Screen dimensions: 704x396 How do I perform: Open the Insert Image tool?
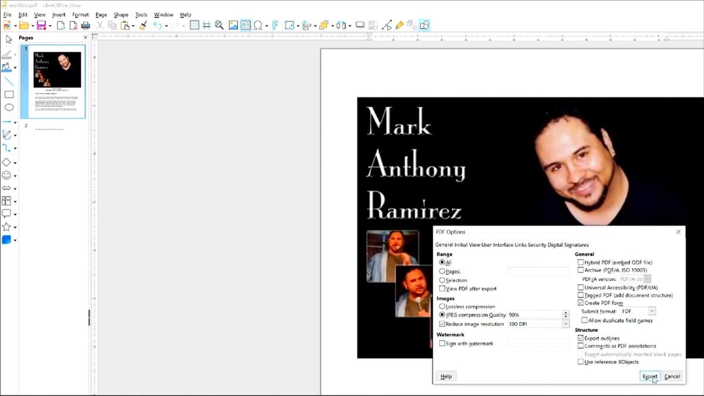coord(235,25)
